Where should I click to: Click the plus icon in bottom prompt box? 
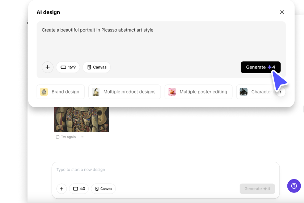click(x=62, y=189)
